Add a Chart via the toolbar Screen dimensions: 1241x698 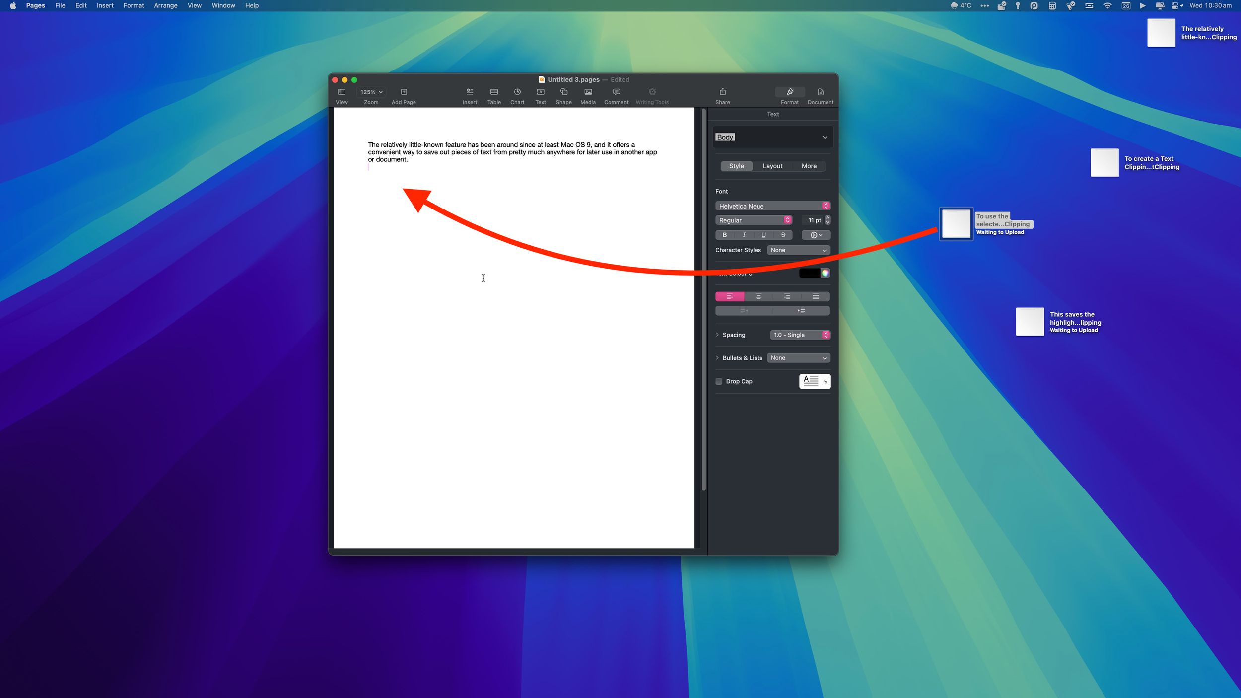[517, 95]
